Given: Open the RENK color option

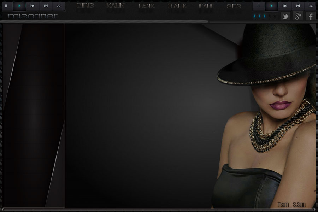Looking at the screenshot, I should point(146,6).
